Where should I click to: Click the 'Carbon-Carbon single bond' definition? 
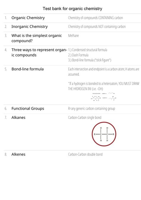coord(84,117)
